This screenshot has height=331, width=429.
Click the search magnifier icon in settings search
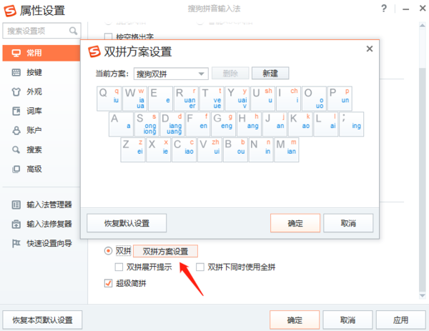(x=73, y=31)
